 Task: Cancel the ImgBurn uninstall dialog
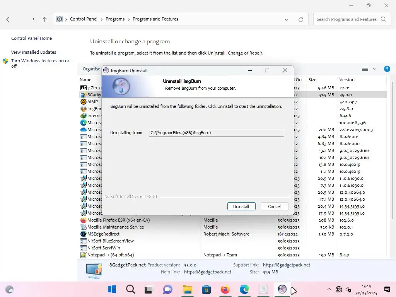tap(274, 207)
